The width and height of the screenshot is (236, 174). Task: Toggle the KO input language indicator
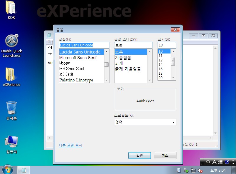pyautogui.click(x=208, y=162)
